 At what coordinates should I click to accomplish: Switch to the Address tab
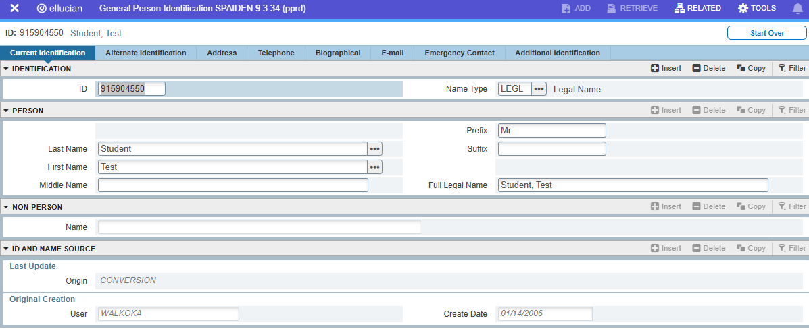[x=222, y=53]
